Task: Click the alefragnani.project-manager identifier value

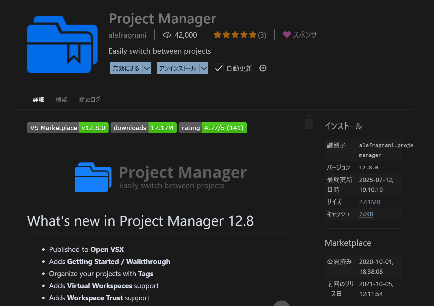Action: 386,150
